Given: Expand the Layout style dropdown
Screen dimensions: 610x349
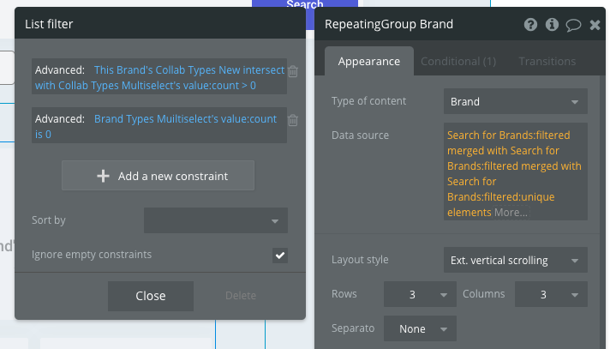Looking at the screenshot, I should (515, 260).
